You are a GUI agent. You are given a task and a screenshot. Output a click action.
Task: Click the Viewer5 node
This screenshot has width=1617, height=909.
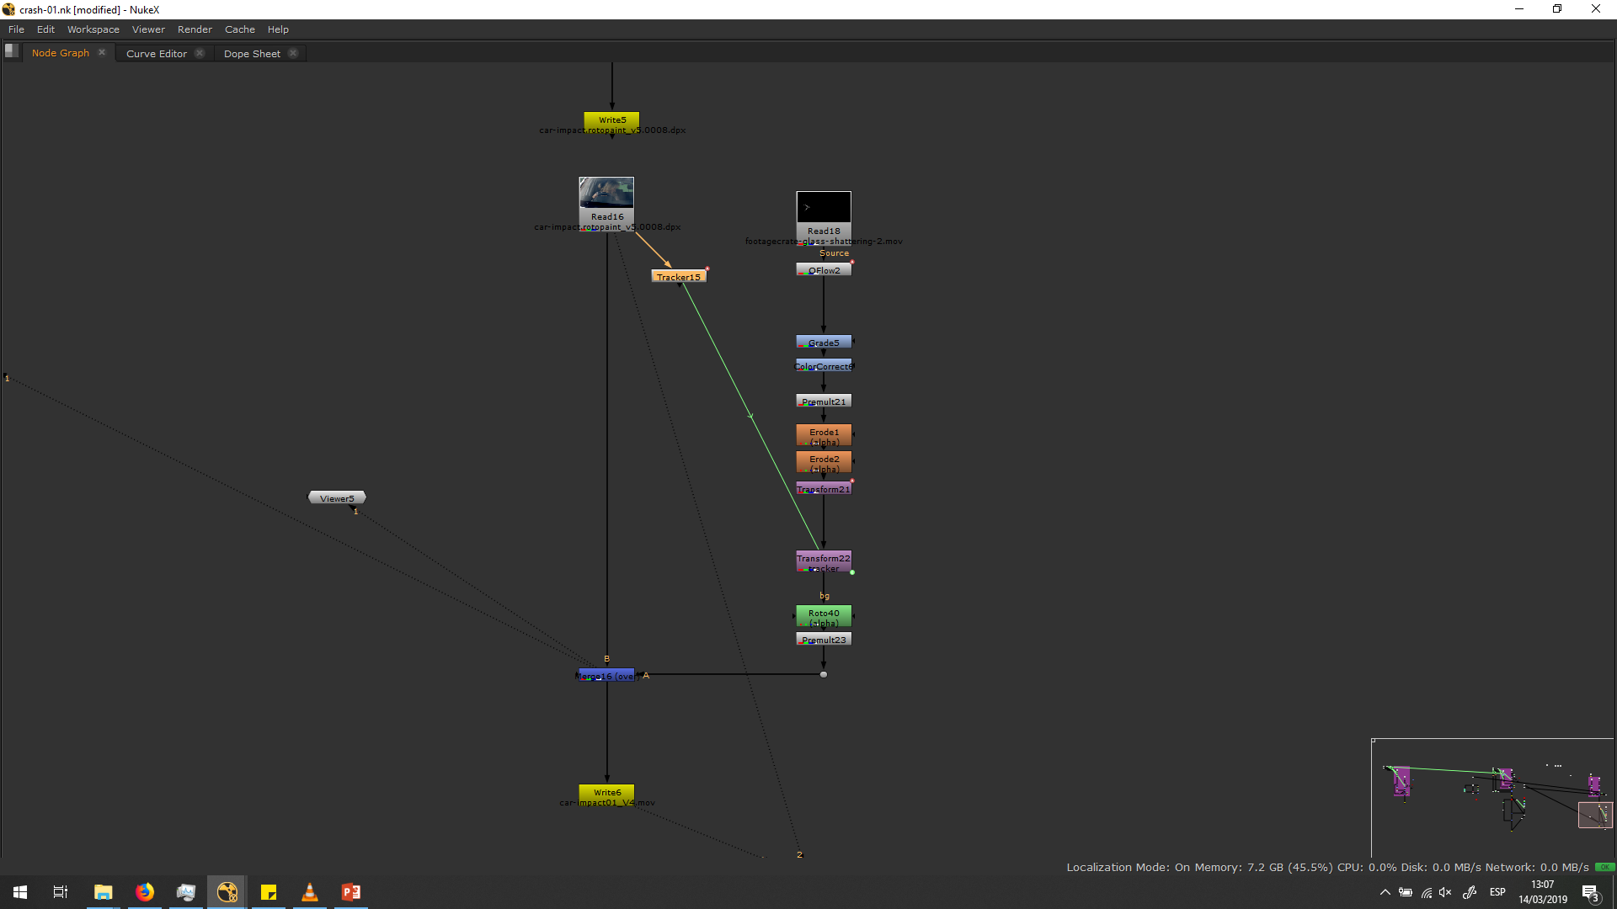[x=337, y=498]
